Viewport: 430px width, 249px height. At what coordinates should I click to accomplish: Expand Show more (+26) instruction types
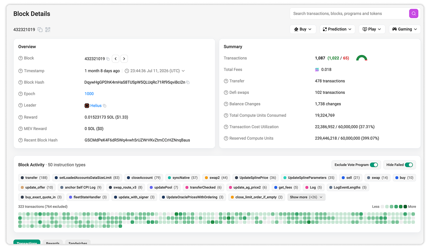click(306, 197)
